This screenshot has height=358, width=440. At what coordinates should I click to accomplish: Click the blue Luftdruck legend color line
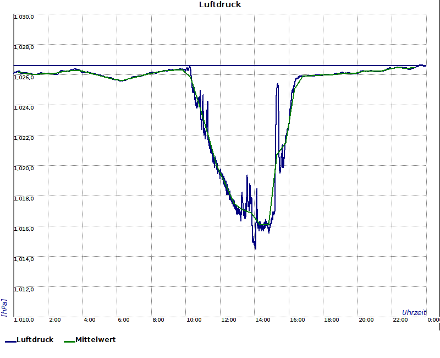[10, 341]
